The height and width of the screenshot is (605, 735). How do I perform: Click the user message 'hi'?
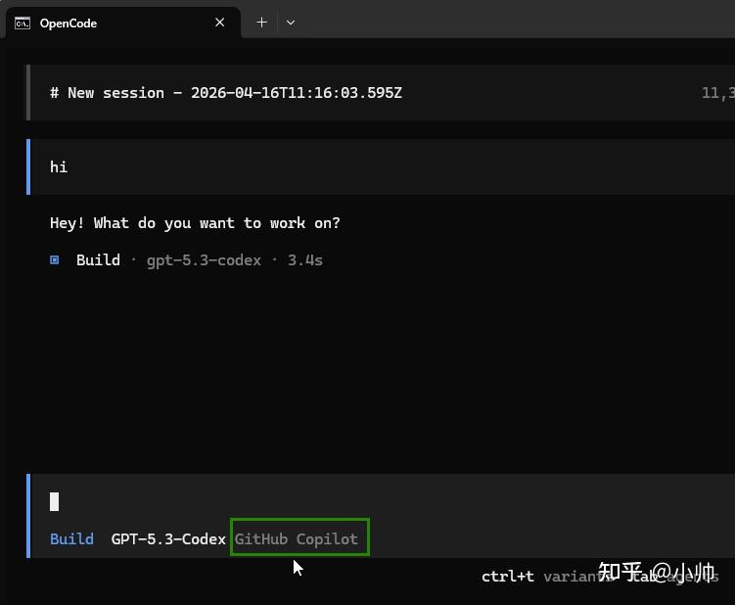[59, 167]
